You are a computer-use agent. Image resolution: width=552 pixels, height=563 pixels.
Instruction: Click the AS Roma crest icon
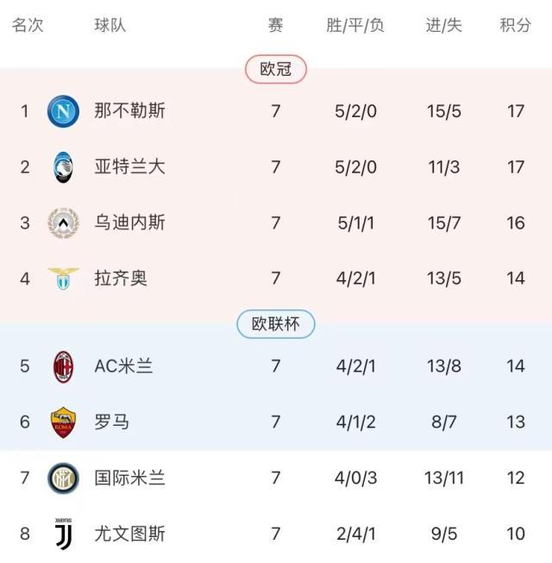tap(63, 422)
